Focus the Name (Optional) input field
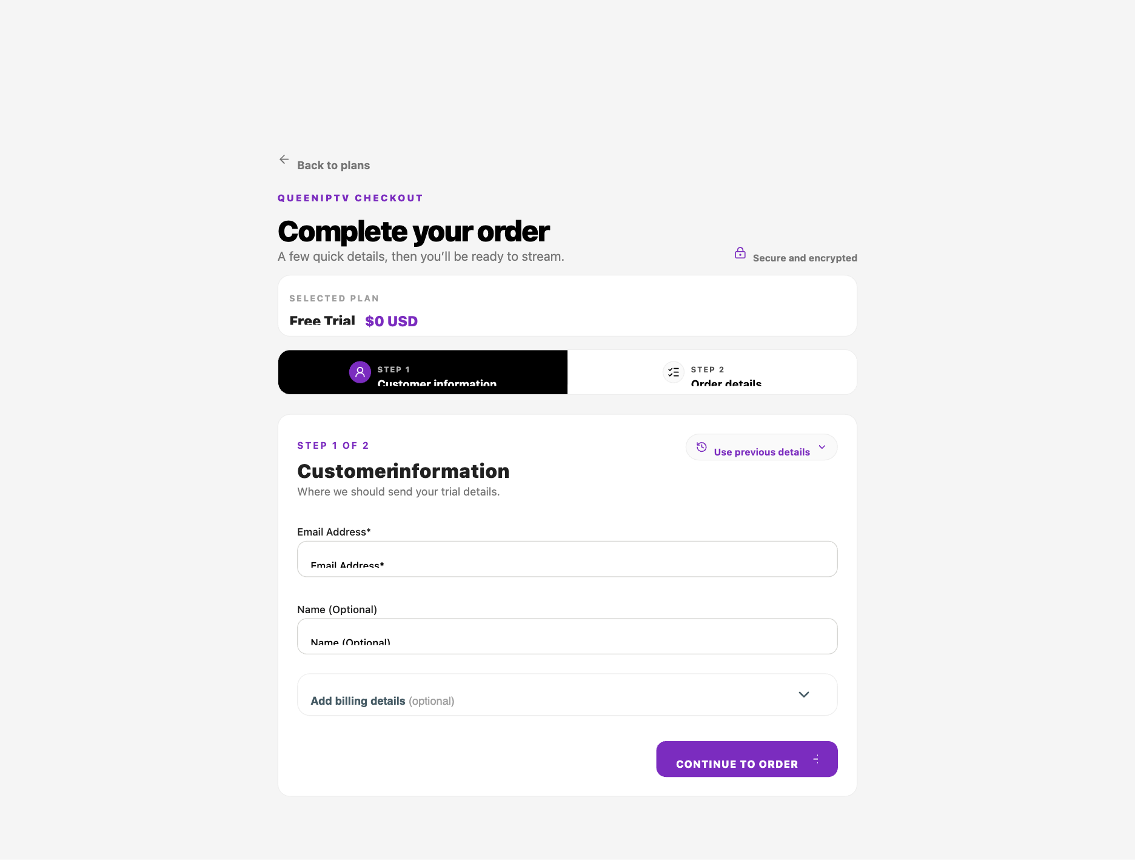 (x=567, y=636)
